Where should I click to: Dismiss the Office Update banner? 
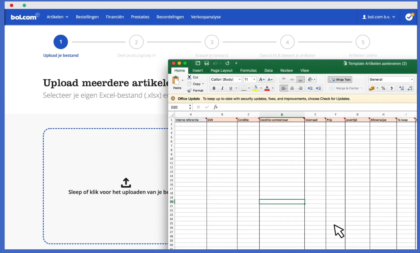click(x=173, y=98)
